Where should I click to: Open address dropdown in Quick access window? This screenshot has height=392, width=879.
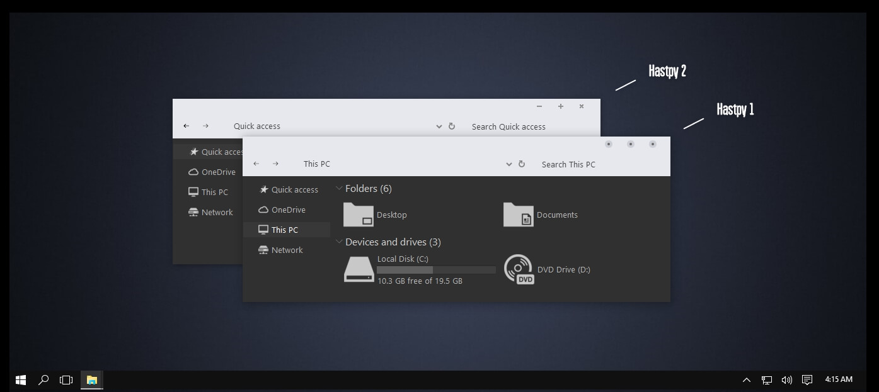tap(439, 126)
